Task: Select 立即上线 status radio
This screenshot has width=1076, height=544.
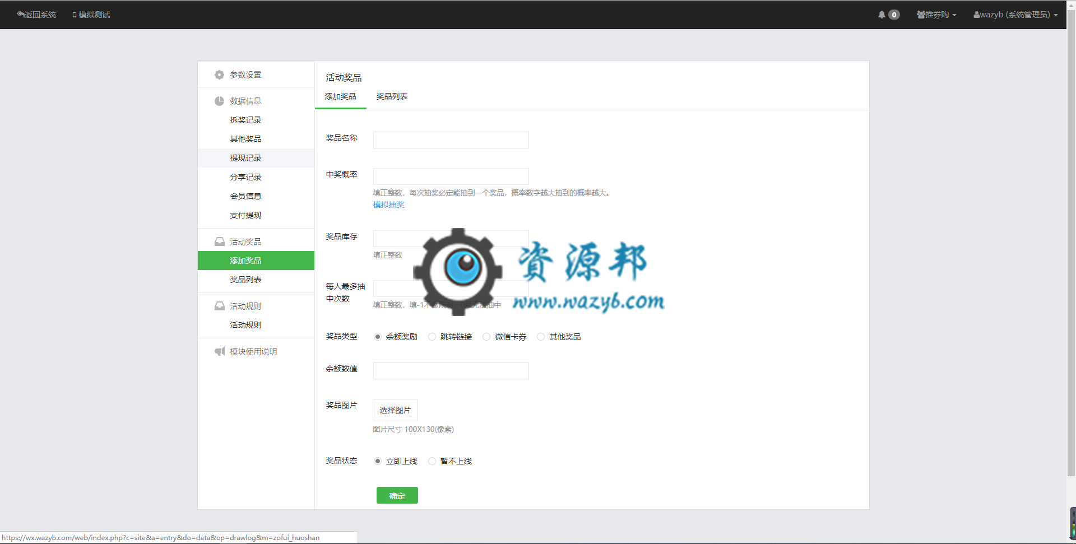Action: pyautogui.click(x=378, y=461)
